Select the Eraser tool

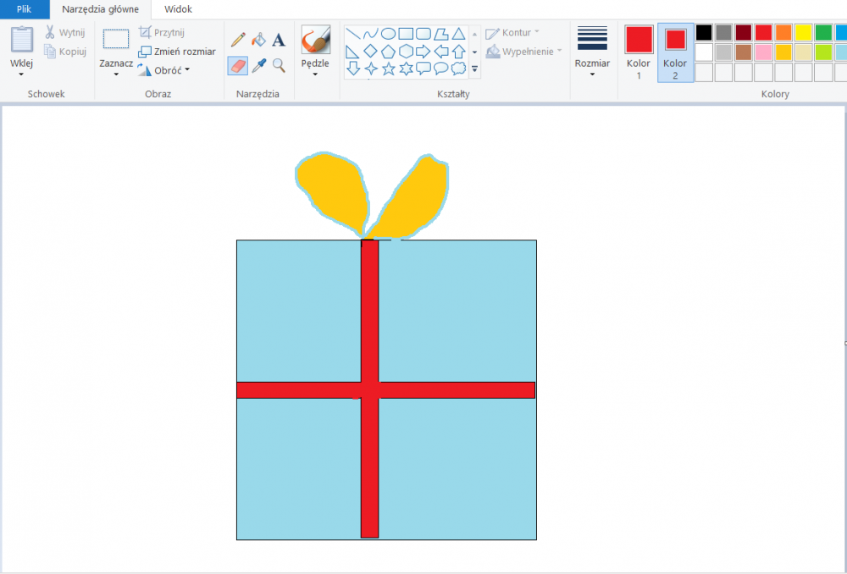[238, 66]
